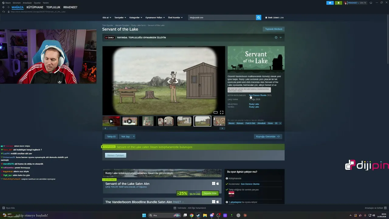Click the Yok Say button

pos(125,137)
